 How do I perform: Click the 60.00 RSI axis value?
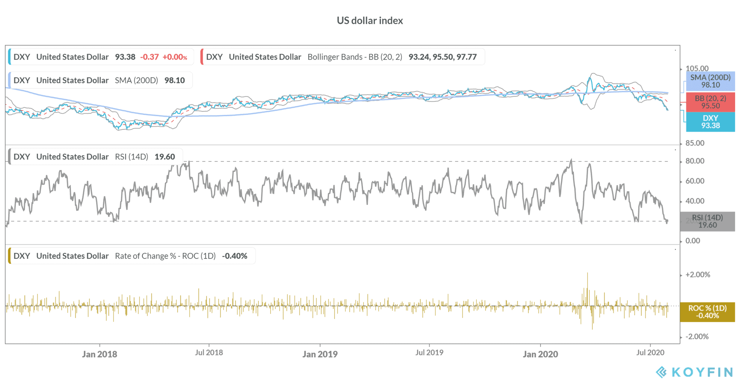click(695, 181)
